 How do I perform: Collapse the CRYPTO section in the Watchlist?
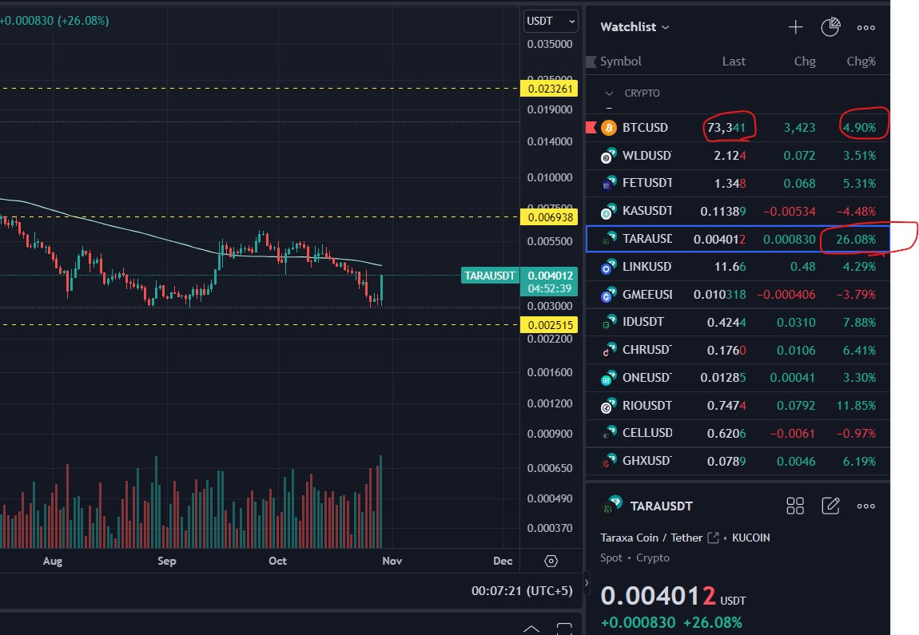tap(608, 93)
